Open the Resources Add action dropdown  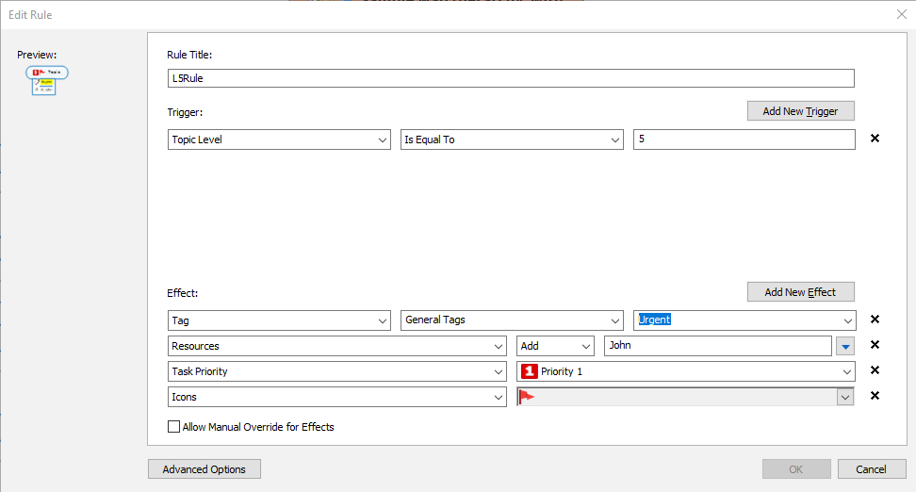[555, 346]
